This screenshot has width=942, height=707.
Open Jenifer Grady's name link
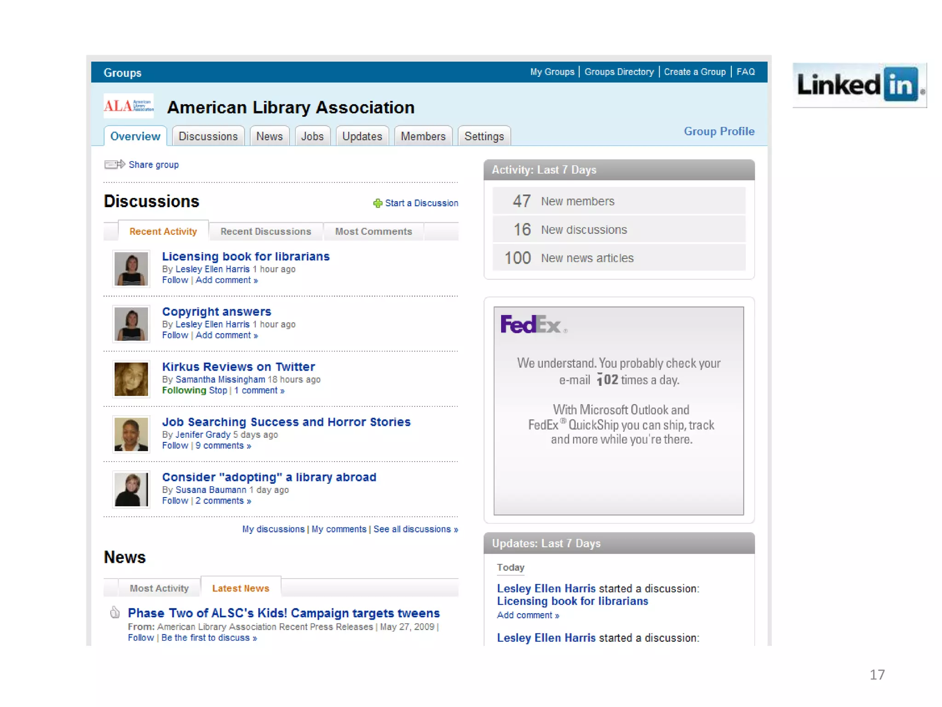pyautogui.click(x=203, y=435)
